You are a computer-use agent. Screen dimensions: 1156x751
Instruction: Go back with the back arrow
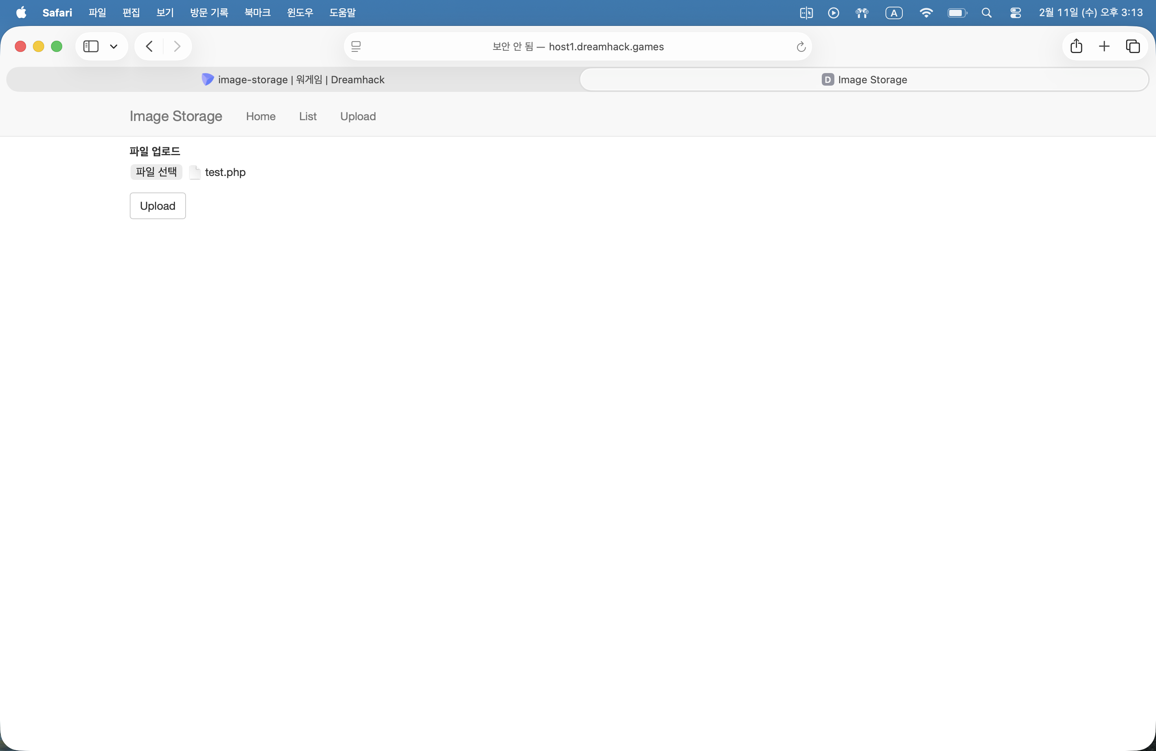(149, 47)
